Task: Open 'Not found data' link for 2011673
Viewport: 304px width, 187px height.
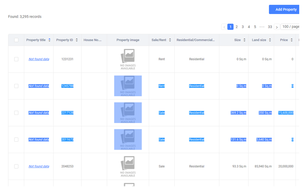Action: pyautogui.click(x=39, y=140)
